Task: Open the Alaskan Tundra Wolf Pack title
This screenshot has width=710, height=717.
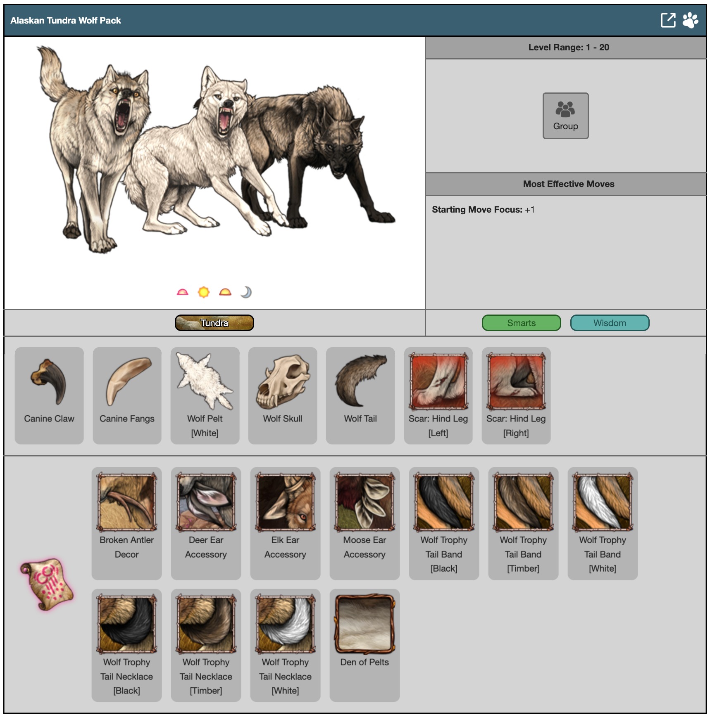Action: tap(66, 20)
